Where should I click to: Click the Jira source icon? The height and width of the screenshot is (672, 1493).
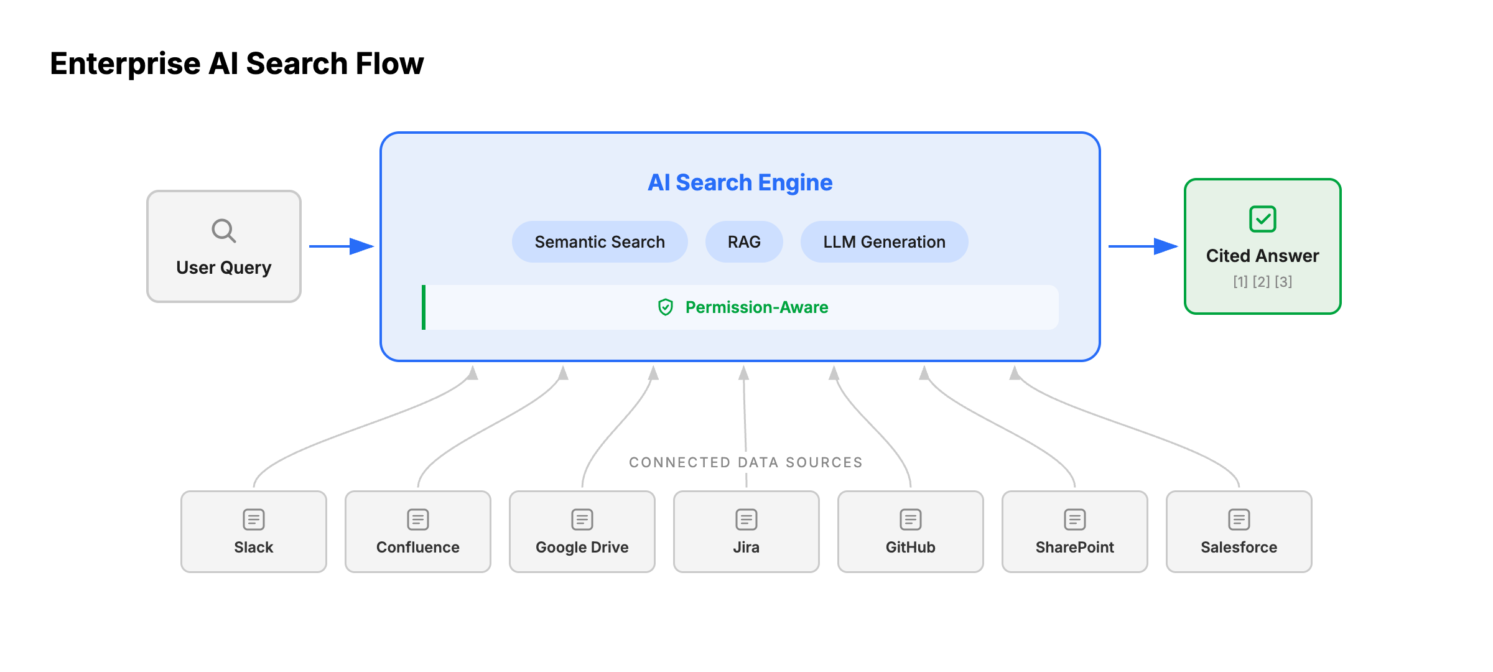tap(745, 518)
